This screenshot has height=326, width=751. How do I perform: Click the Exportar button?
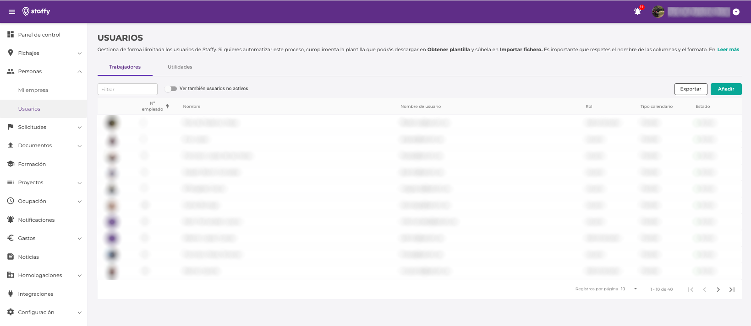pos(691,89)
